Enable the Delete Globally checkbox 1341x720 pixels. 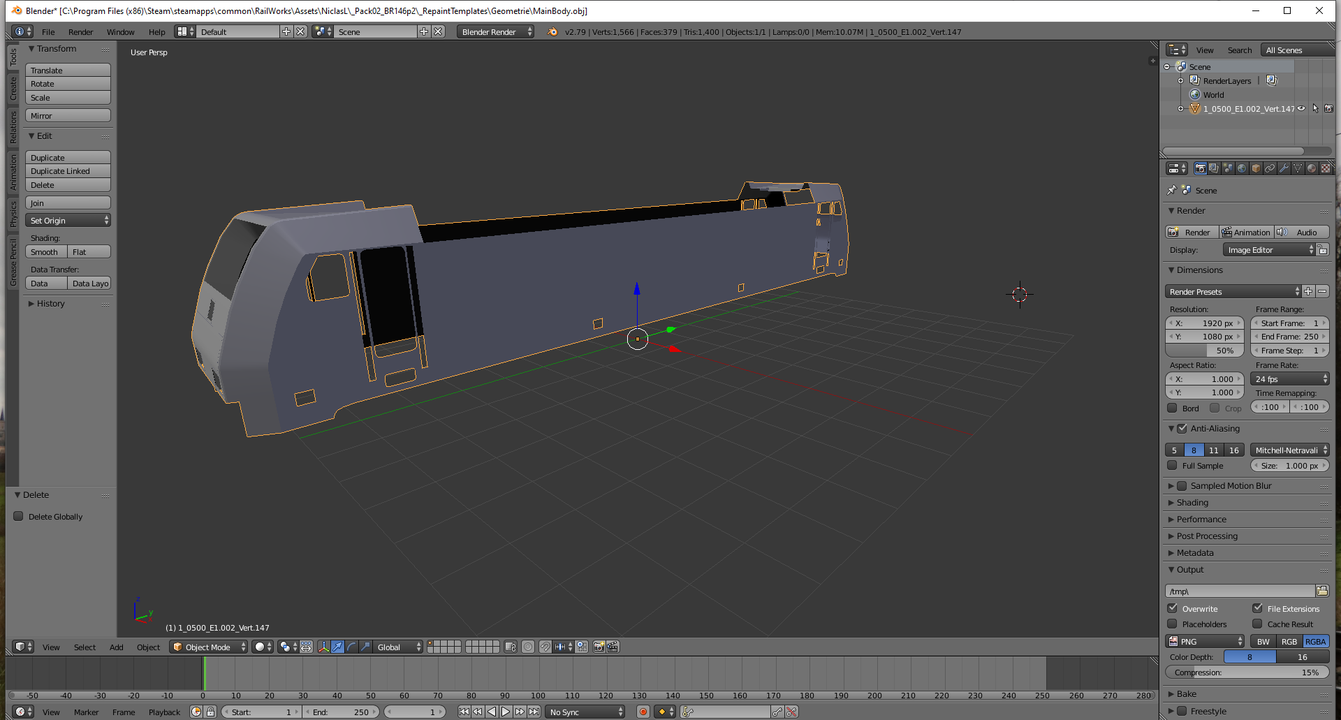(x=19, y=517)
